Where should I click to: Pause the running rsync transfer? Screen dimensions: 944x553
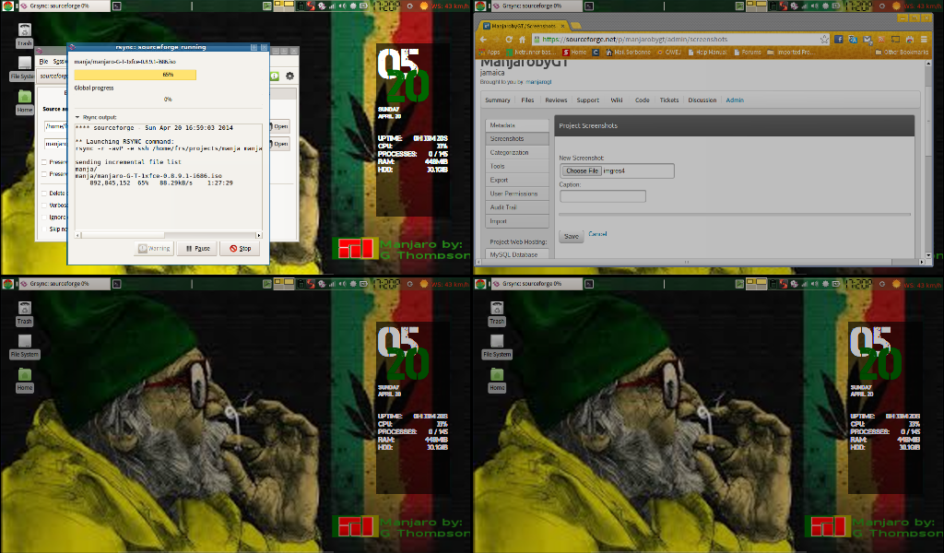coord(197,248)
